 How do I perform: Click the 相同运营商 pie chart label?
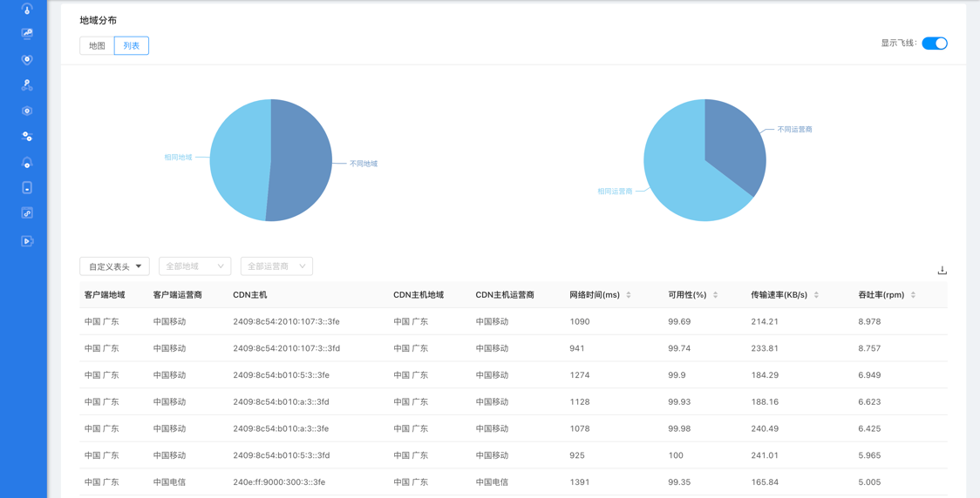pyautogui.click(x=615, y=191)
